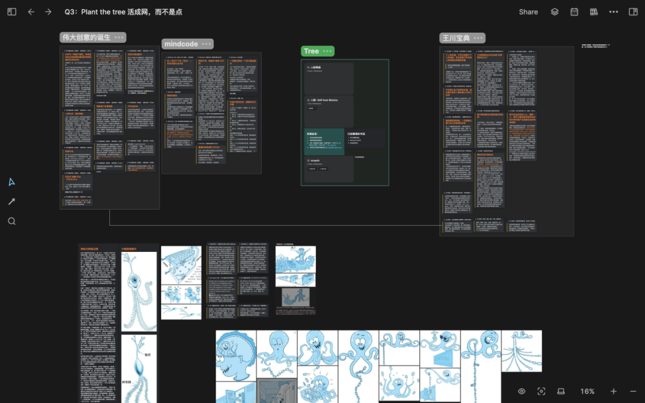Open the vcoach whiteboard card
645x403 pixels.
[x=328, y=168]
